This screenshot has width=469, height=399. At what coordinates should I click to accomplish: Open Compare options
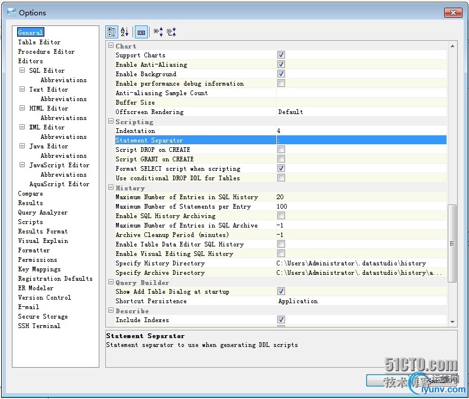(x=31, y=194)
